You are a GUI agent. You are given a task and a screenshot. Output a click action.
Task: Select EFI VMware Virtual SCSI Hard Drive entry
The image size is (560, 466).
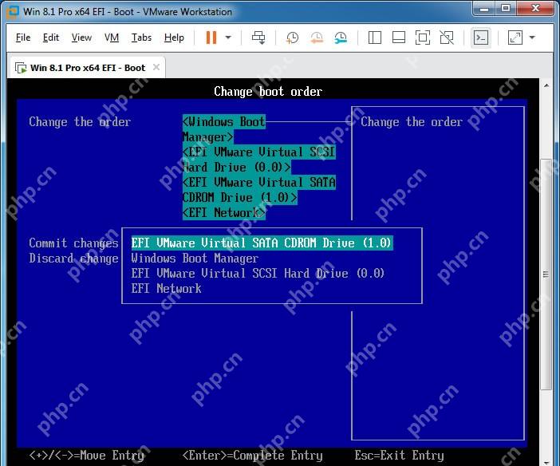tap(258, 274)
